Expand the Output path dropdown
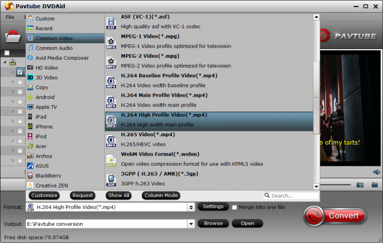The height and width of the screenshot is (243, 383). [190, 224]
